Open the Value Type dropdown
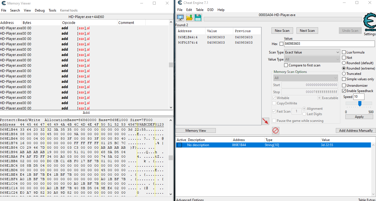Image resolution: width=376 pixels, height=201 pixels. click(312, 59)
